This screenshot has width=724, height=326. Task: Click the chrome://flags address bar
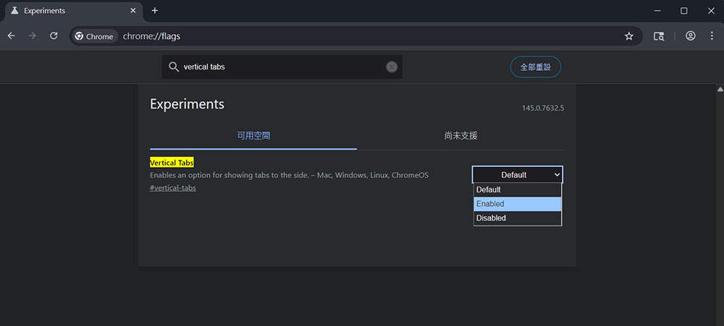point(362,36)
